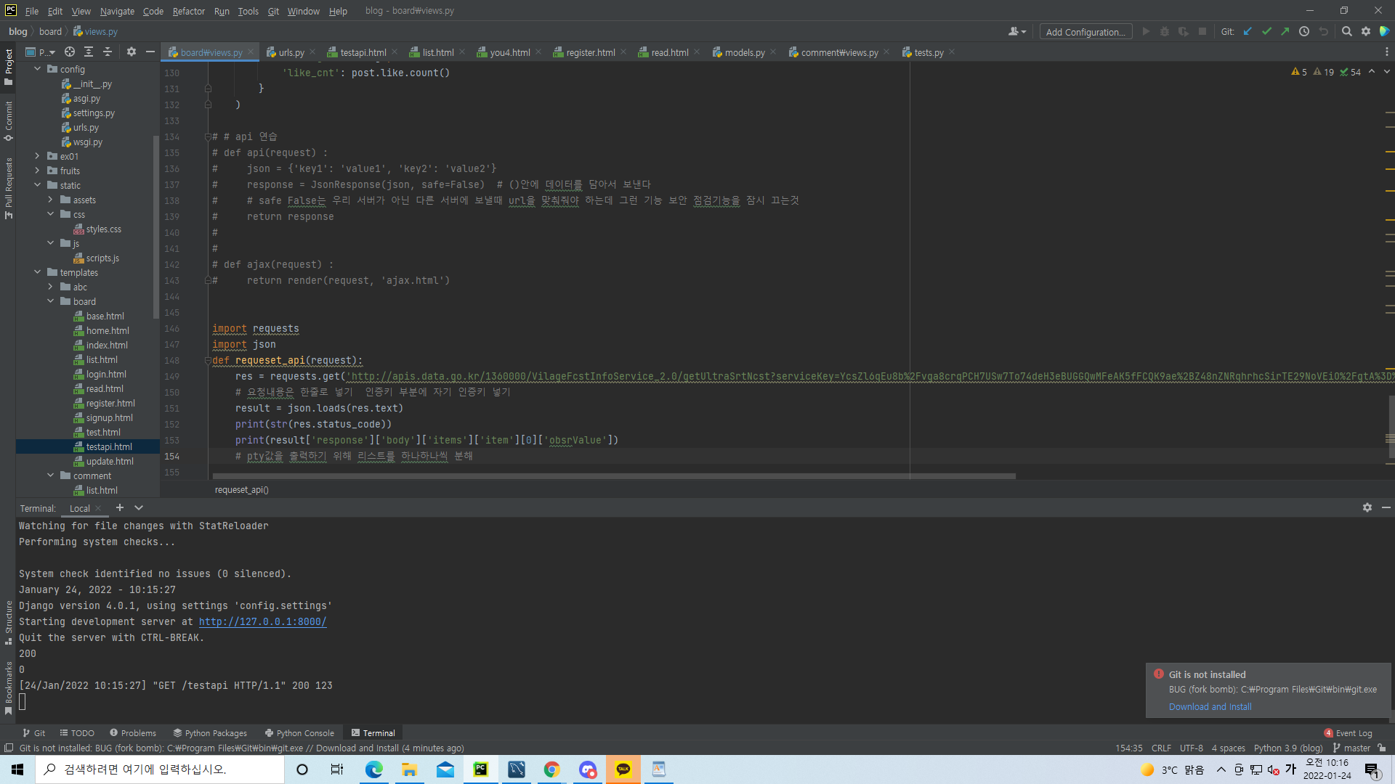Click the Run play icon
Viewport: 1395px width, 784px height.
(1146, 31)
